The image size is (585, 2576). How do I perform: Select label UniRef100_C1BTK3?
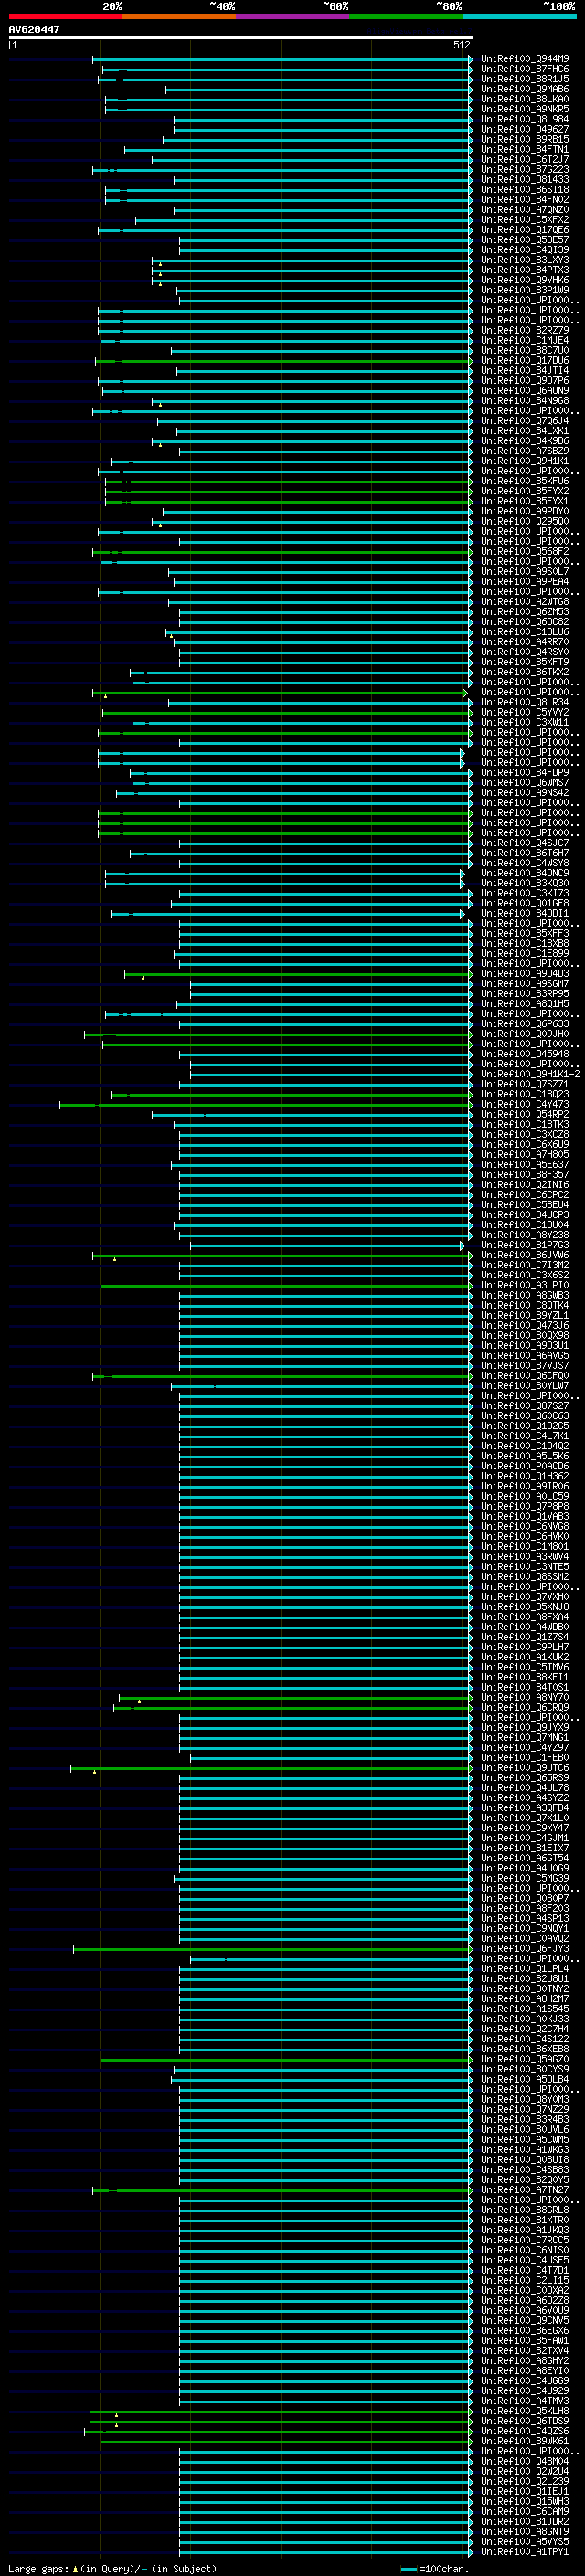tap(524, 1125)
